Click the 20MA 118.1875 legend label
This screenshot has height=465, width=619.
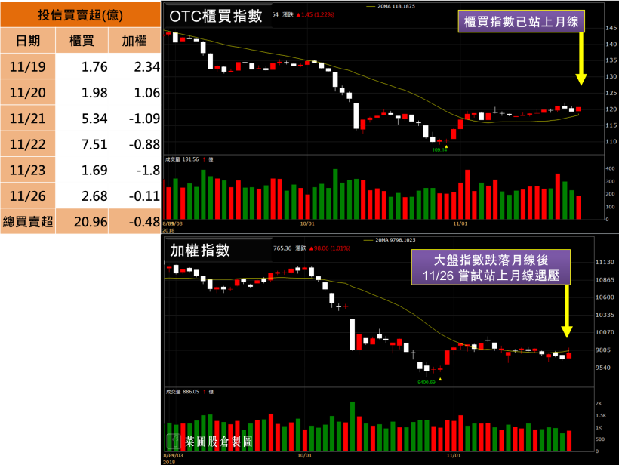tap(396, 6)
